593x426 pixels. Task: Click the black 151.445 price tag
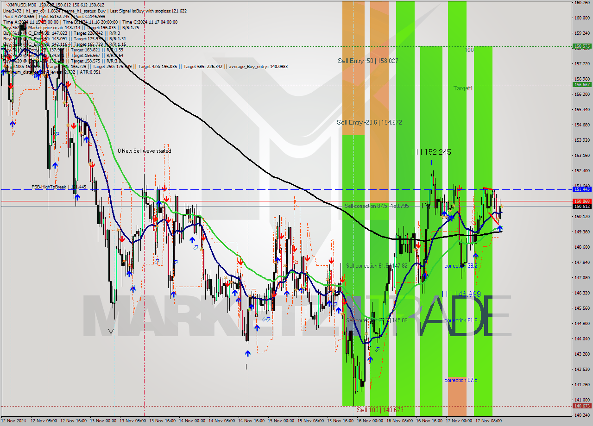(x=582, y=189)
